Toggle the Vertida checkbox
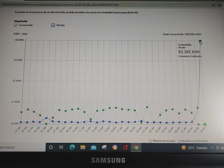Screen dimensions: 224x168 53,25
